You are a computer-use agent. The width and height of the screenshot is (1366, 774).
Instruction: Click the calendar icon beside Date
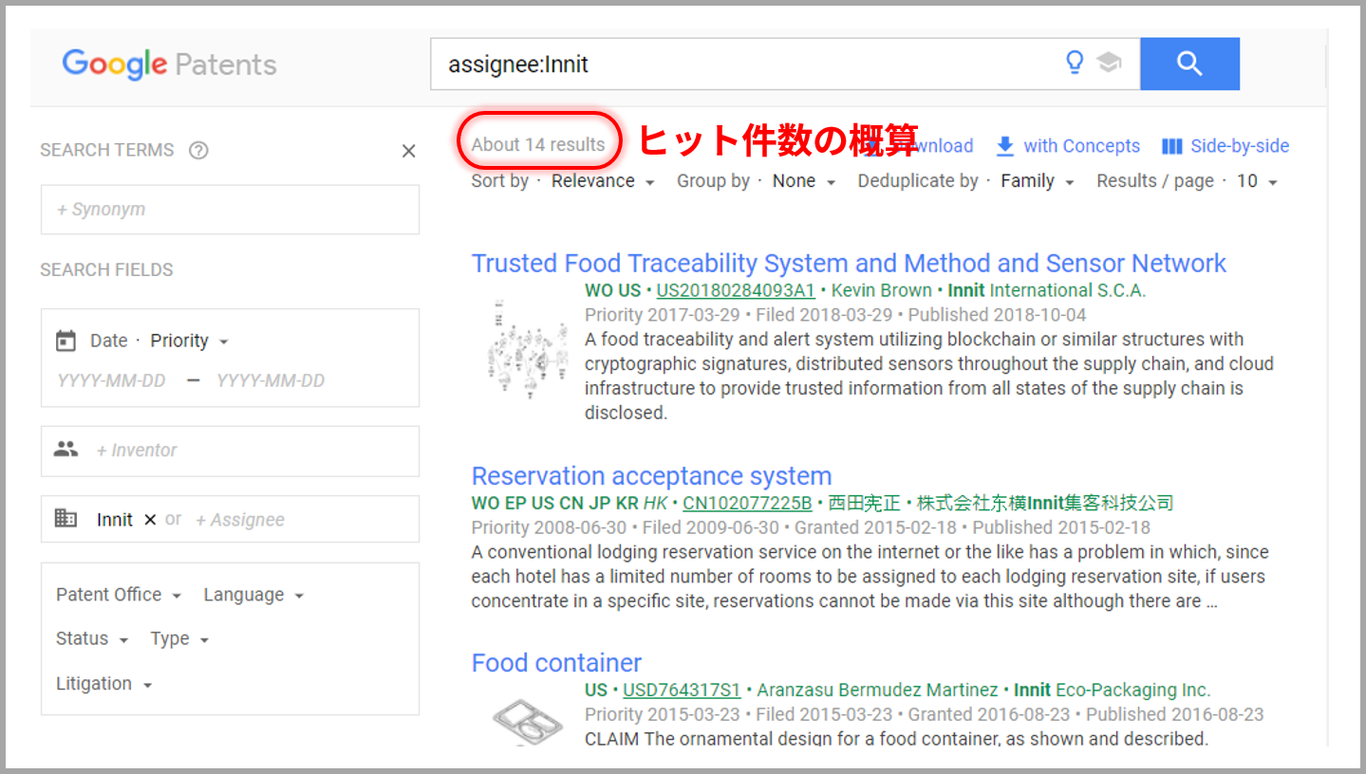coord(65,341)
